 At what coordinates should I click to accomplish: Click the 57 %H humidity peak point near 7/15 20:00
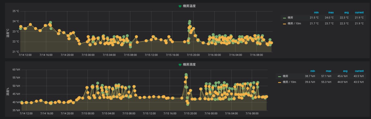point(186,75)
